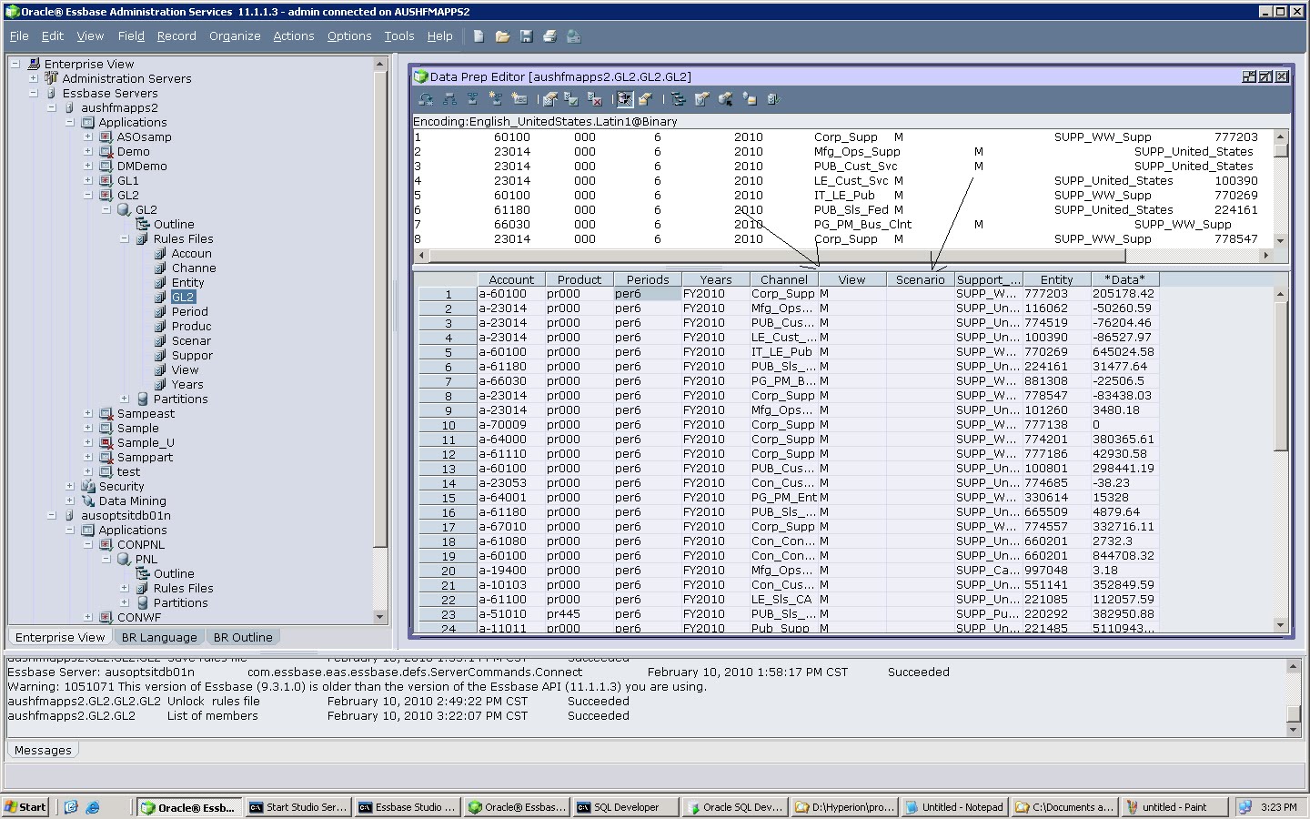
Task: Select the per6 cell in grid row 1
Action: click(x=648, y=294)
